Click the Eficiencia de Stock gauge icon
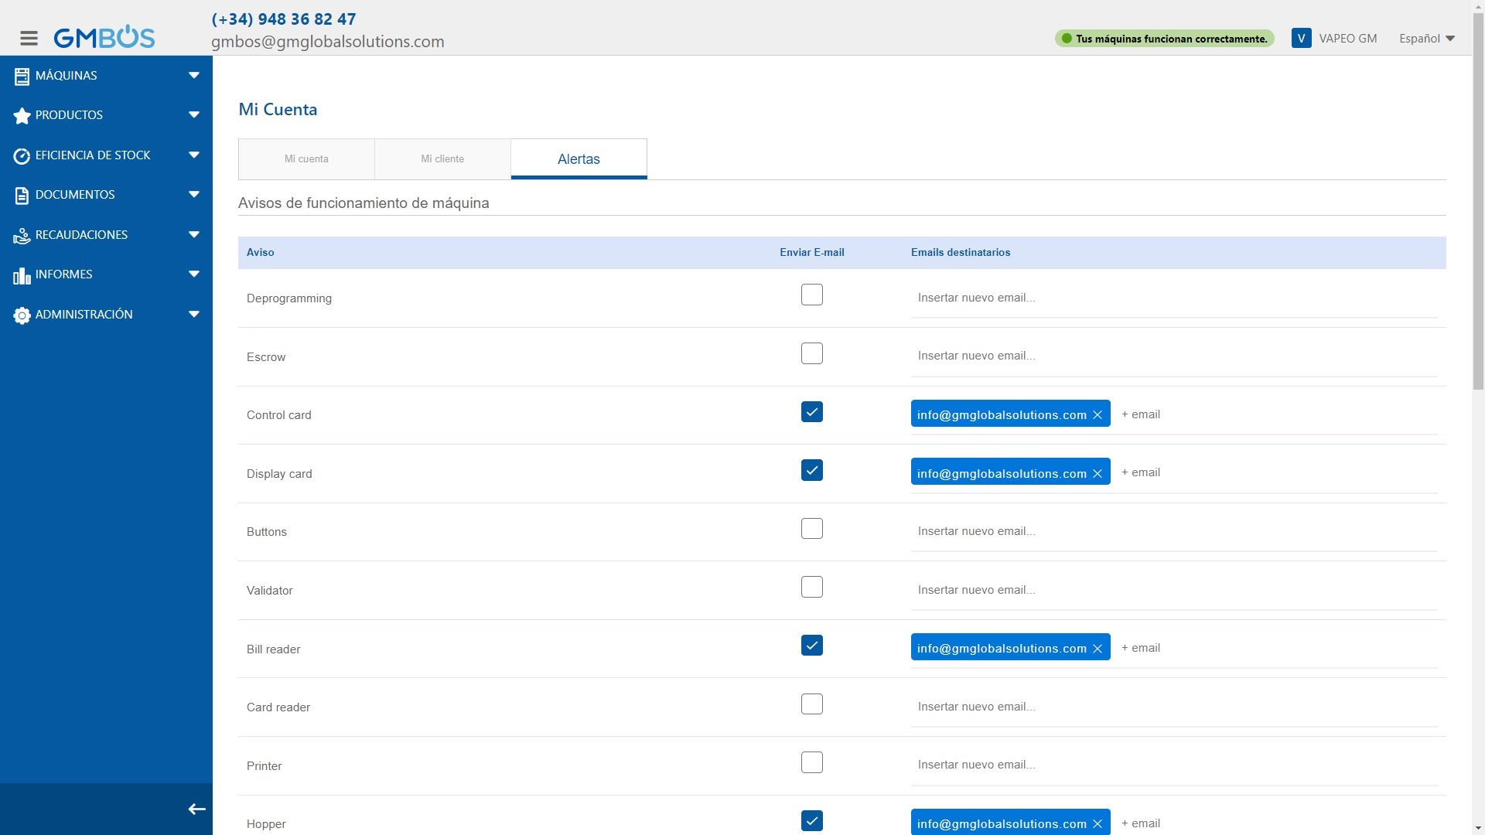The width and height of the screenshot is (1485, 835). point(22,155)
